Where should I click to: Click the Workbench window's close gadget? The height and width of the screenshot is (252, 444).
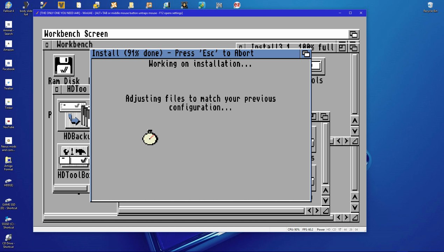pyautogui.click(x=47, y=45)
